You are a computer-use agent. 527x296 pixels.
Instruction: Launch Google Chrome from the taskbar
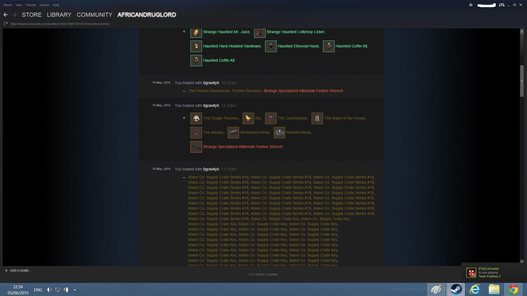pyautogui.click(x=513, y=289)
